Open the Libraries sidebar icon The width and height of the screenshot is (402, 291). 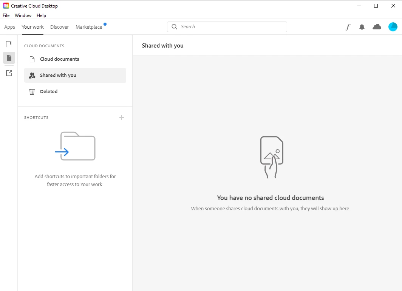click(x=9, y=44)
